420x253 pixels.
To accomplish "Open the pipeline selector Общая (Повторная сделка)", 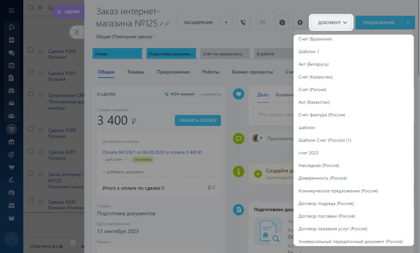I will [126, 37].
